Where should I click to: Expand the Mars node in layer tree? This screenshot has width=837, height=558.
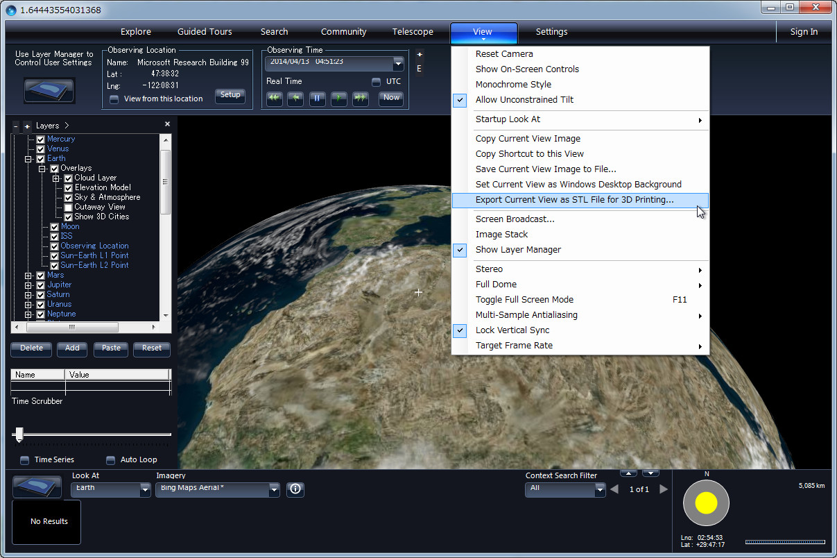(28, 276)
